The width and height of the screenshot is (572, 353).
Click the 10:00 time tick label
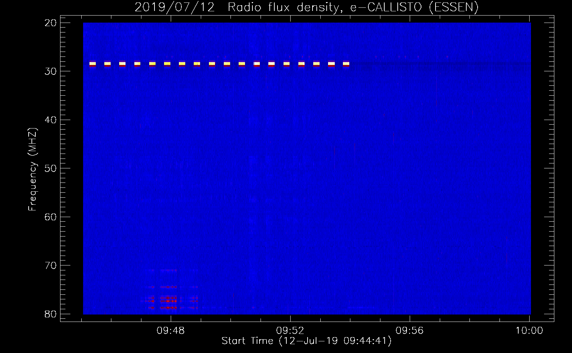click(529, 331)
